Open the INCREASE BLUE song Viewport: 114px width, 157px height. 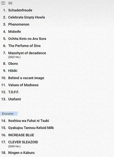21,135
